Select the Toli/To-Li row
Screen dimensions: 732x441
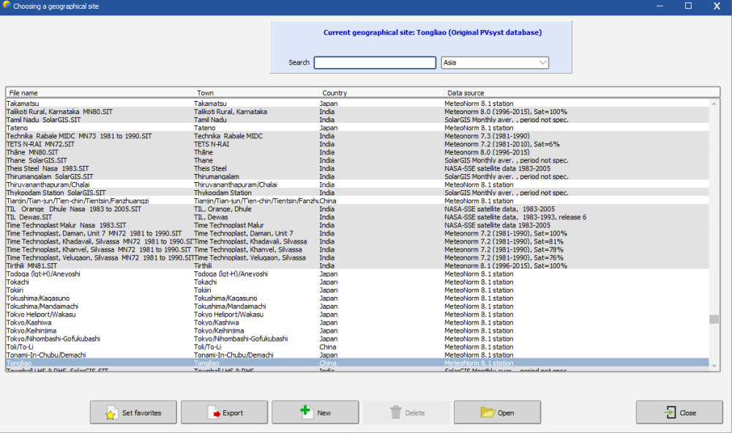22,347
